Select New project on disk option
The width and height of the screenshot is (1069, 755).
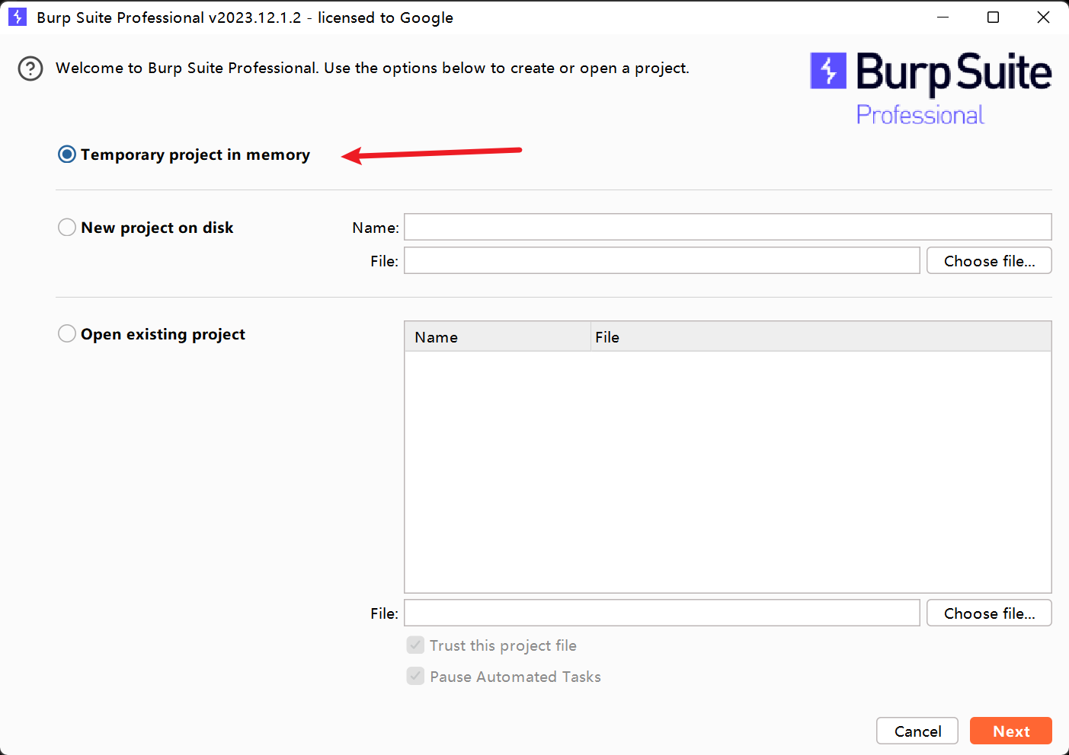(x=67, y=228)
